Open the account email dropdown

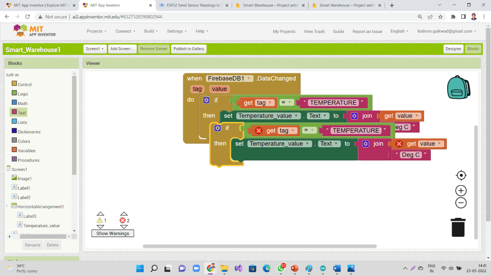pos(447,31)
